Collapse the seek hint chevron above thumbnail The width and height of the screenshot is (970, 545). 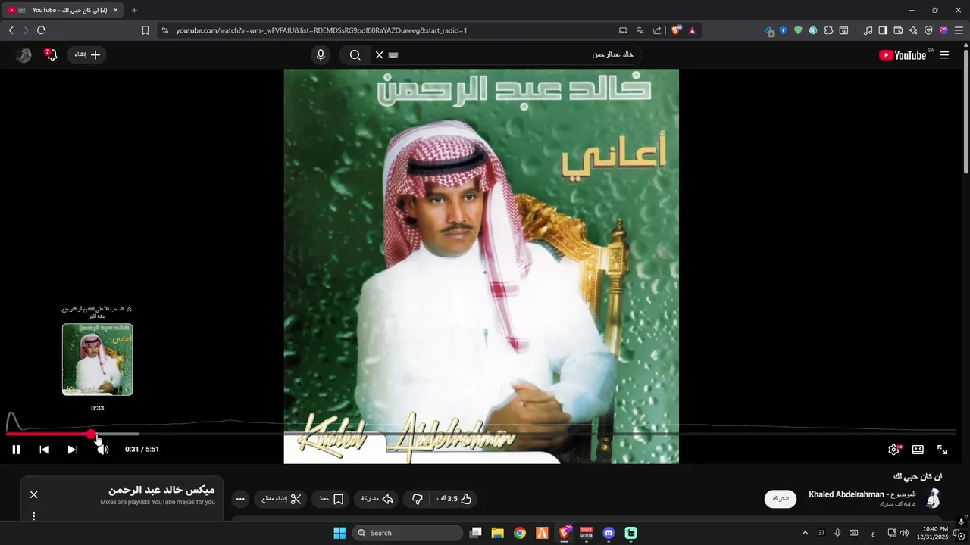pyautogui.click(x=129, y=309)
